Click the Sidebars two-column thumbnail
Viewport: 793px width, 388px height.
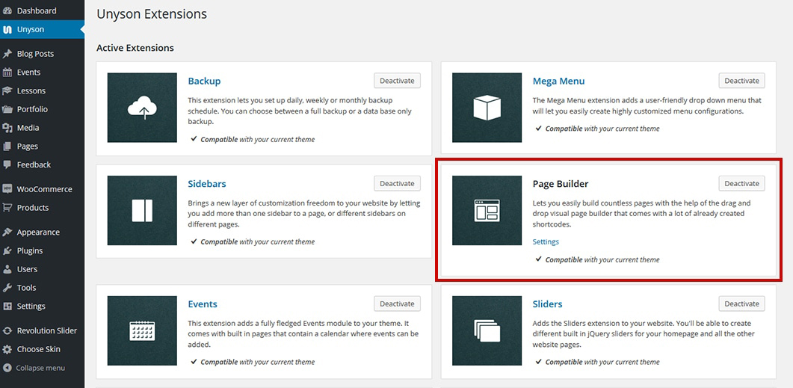142,210
